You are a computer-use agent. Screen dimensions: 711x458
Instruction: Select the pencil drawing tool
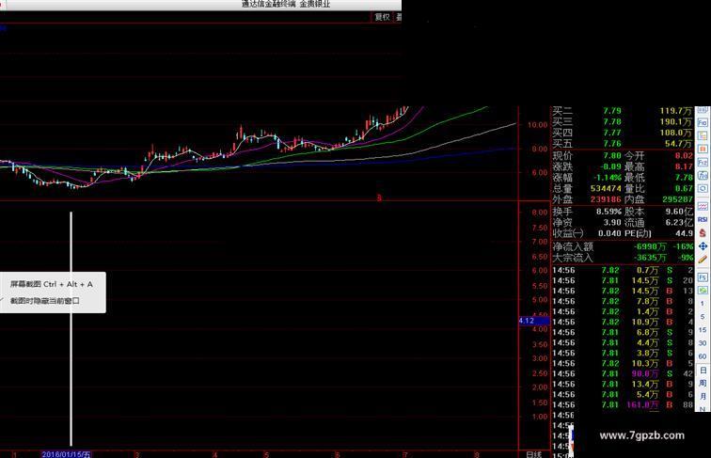[703, 260]
